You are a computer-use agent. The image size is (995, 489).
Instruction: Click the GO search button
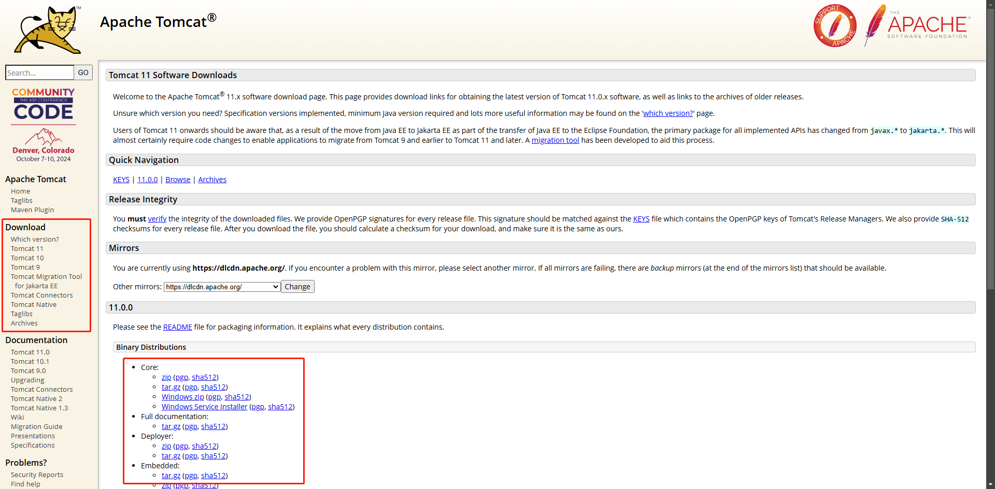(x=83, y=72)
